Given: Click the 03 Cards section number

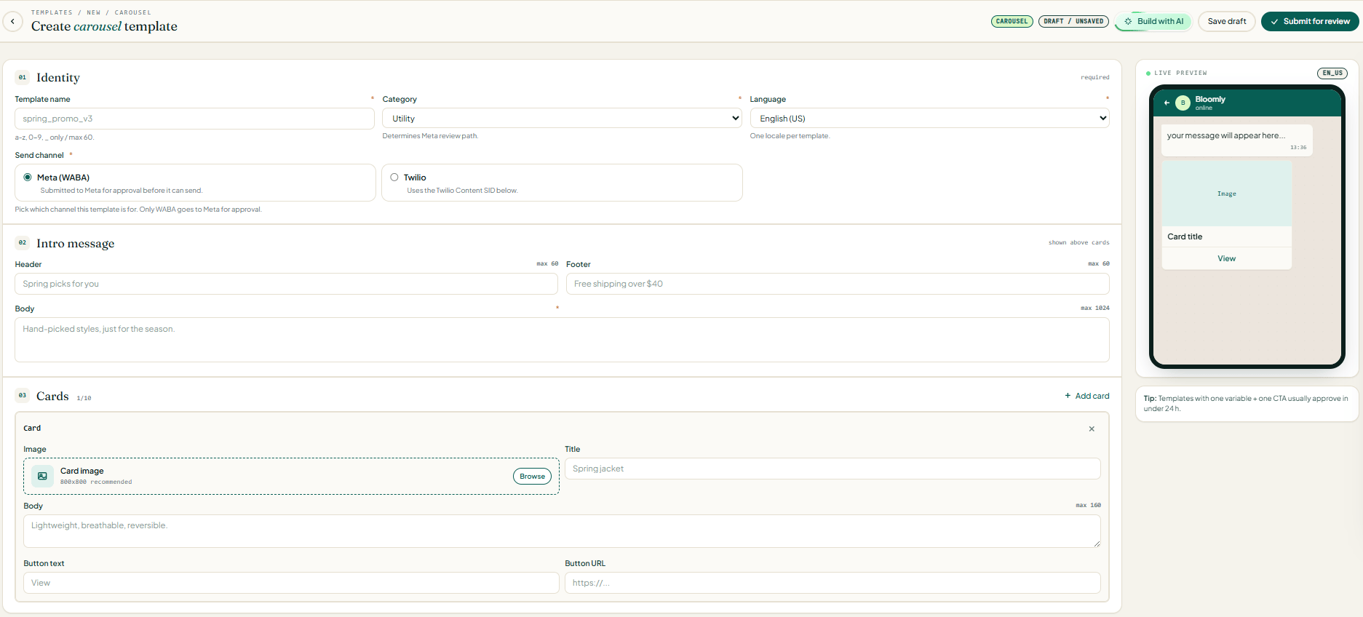Looking at the screenshot, I should point(23,395).
